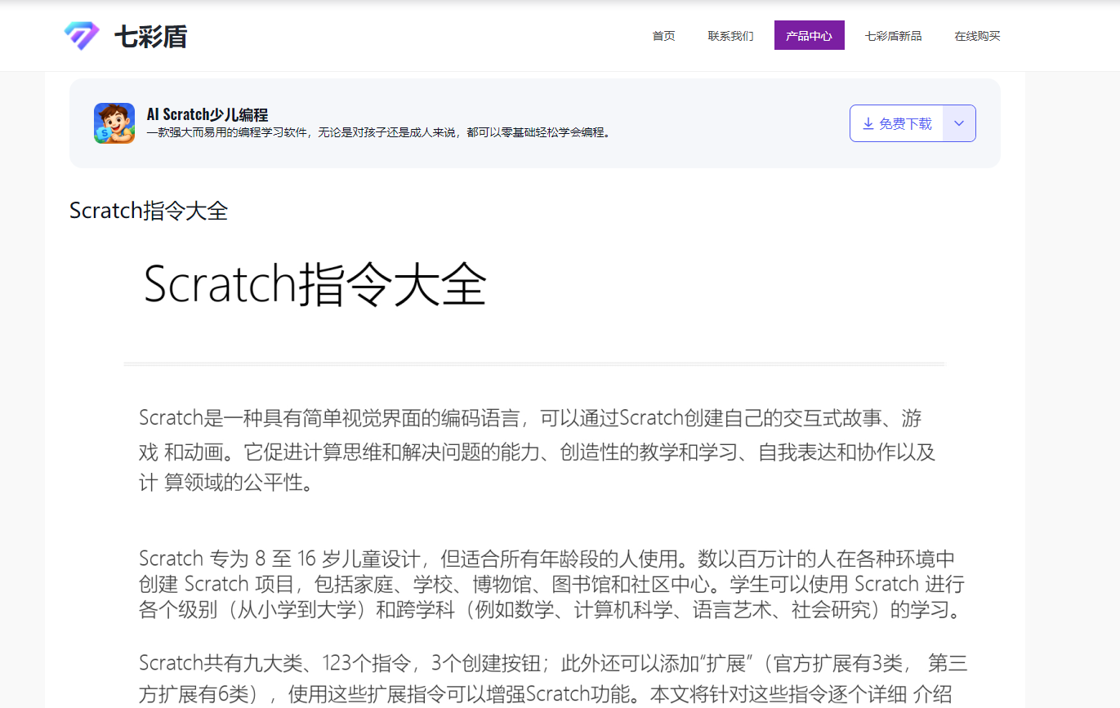Click the large Scratch指令大全 article title
Screen dimensions: 1120x708
[315, 285]
